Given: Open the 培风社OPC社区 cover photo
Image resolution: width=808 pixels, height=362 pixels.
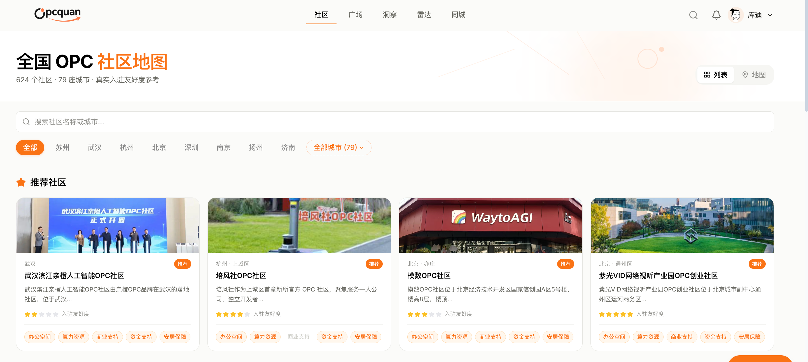Looking at the screenshot, I should point(299,225).
